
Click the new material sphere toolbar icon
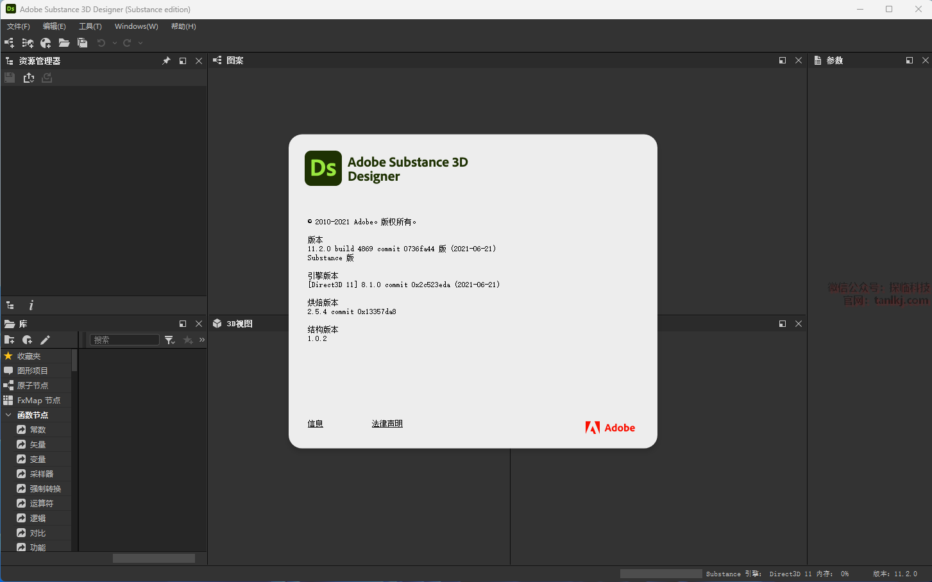coord(46,43)
